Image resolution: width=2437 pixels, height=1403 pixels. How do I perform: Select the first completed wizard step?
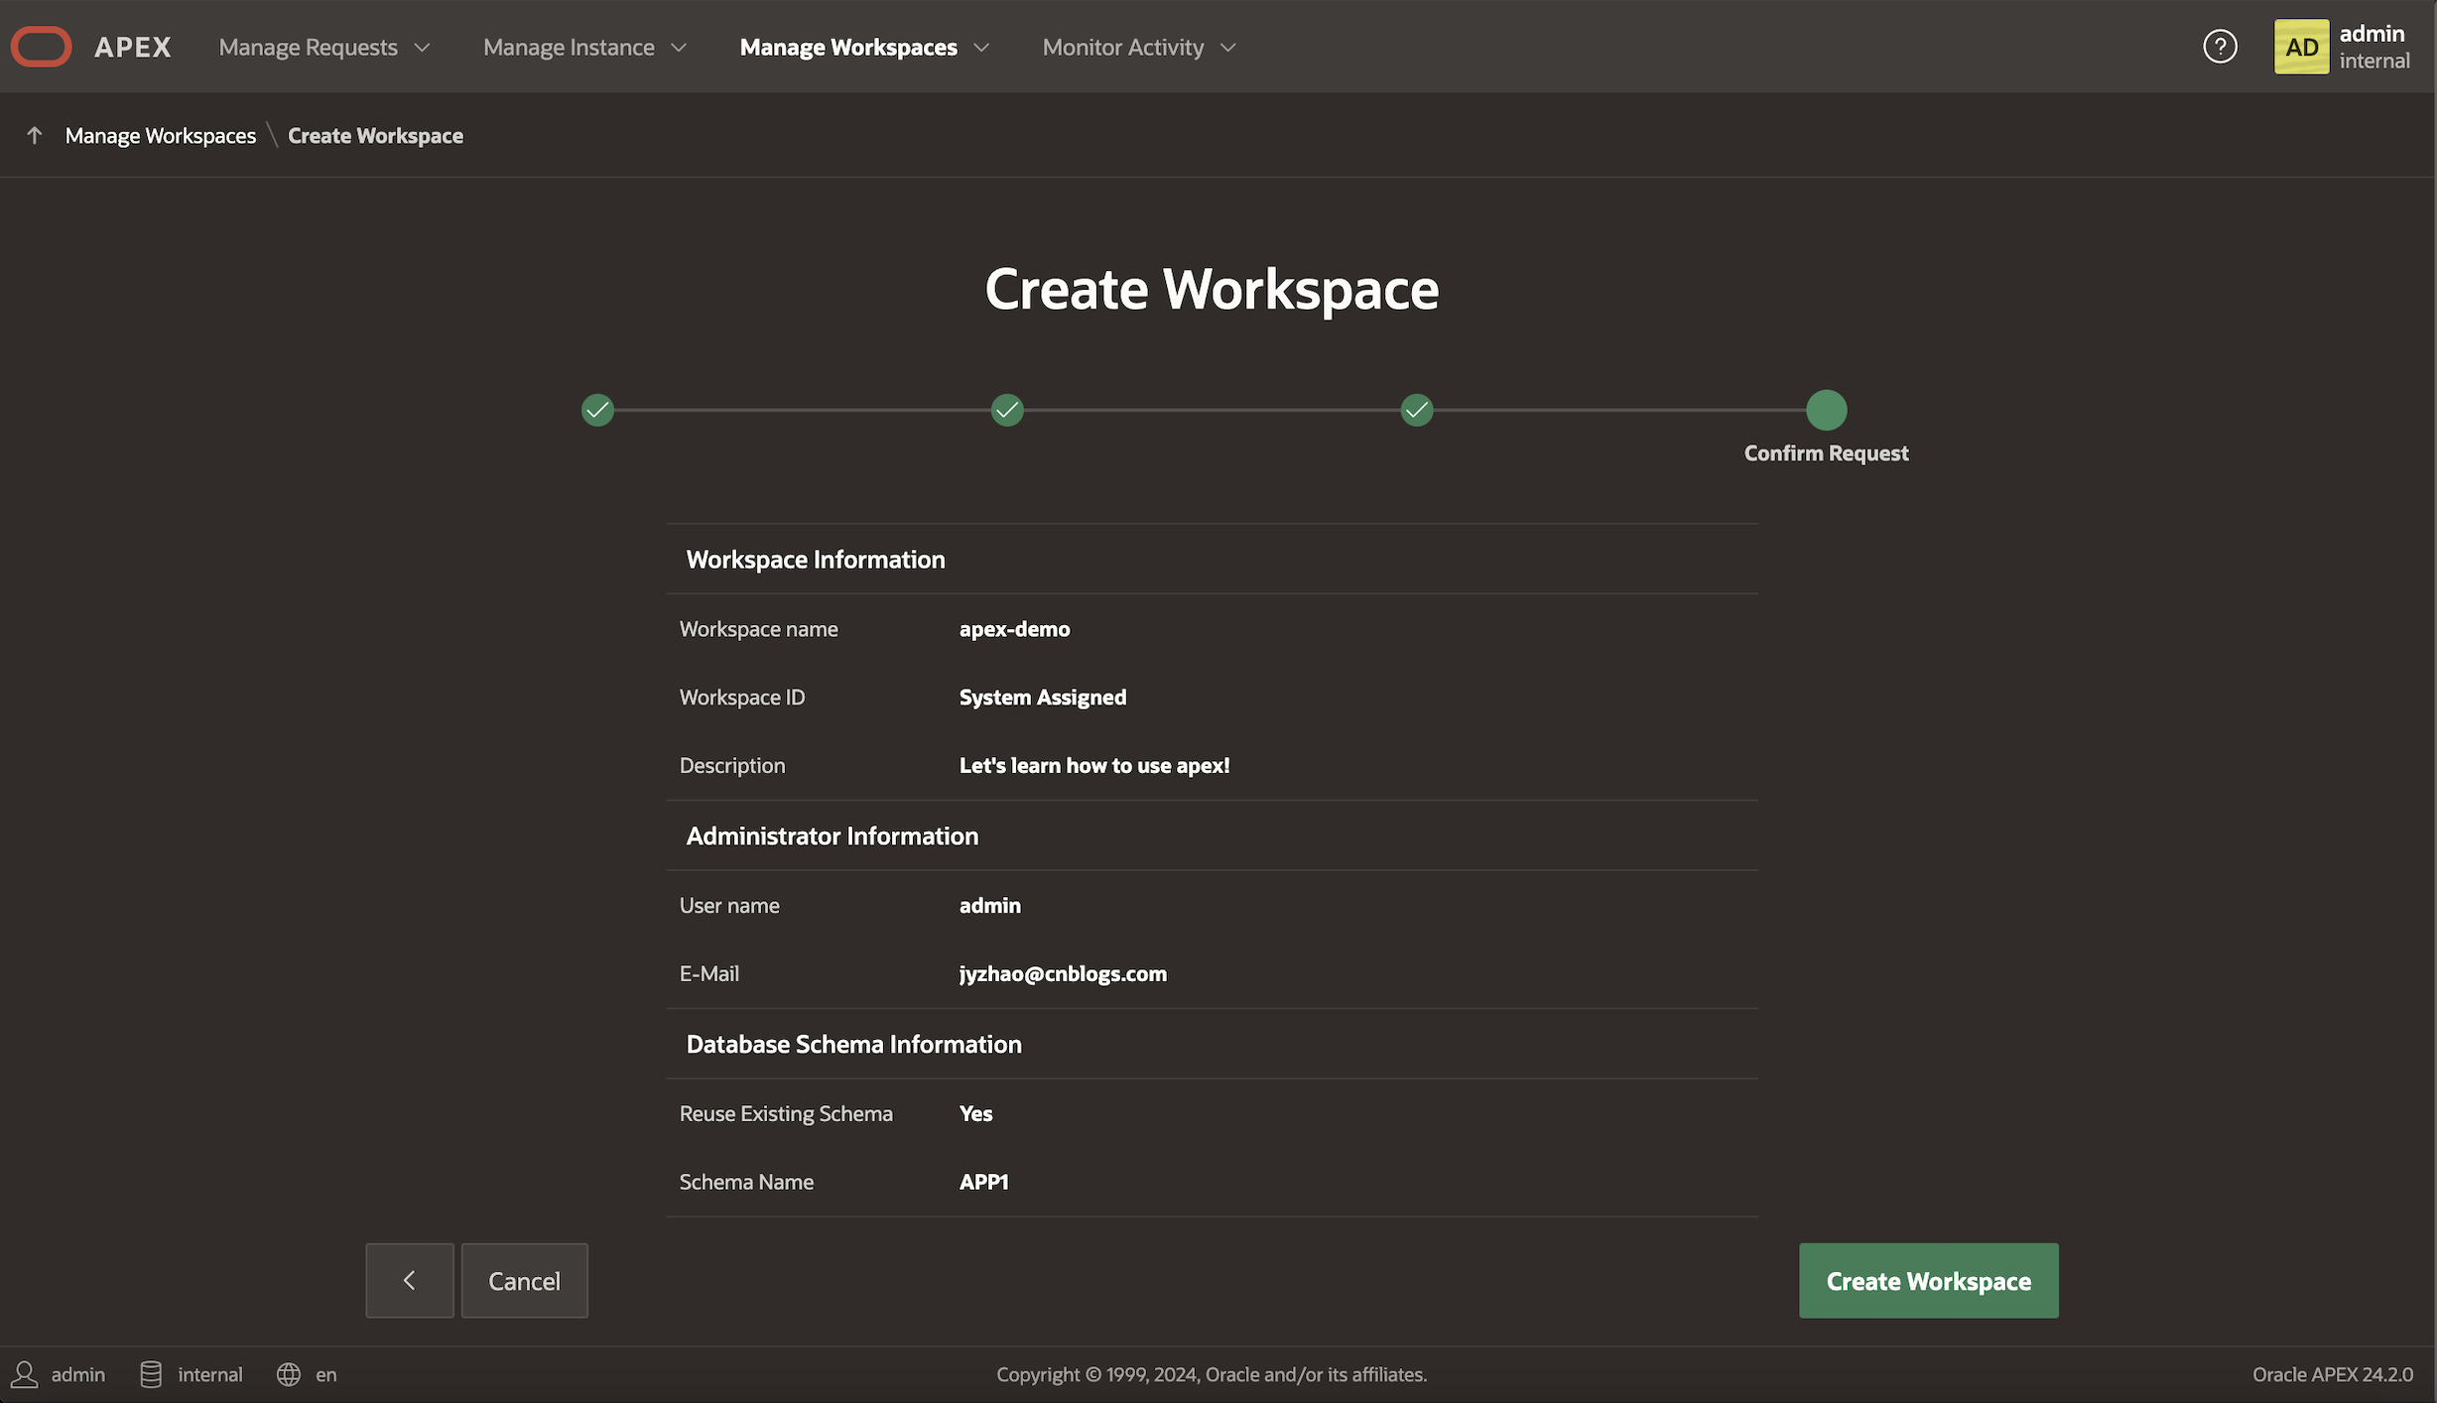(597, 410)
